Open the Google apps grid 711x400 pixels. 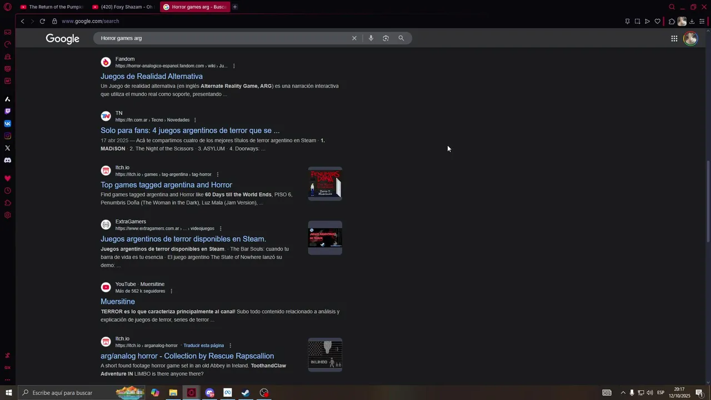[x=674, y=38]
